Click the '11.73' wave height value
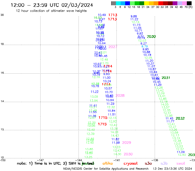Image resolution: width=195 pixels, height=171 pixels. [x=136, y=25]
